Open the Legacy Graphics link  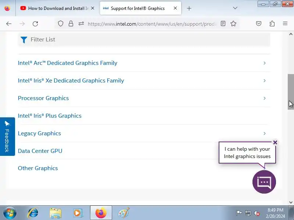tap(39, 133)
